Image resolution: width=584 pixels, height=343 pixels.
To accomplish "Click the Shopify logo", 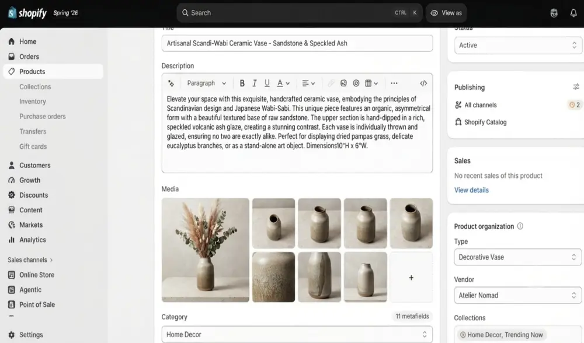I will (27, 13).
